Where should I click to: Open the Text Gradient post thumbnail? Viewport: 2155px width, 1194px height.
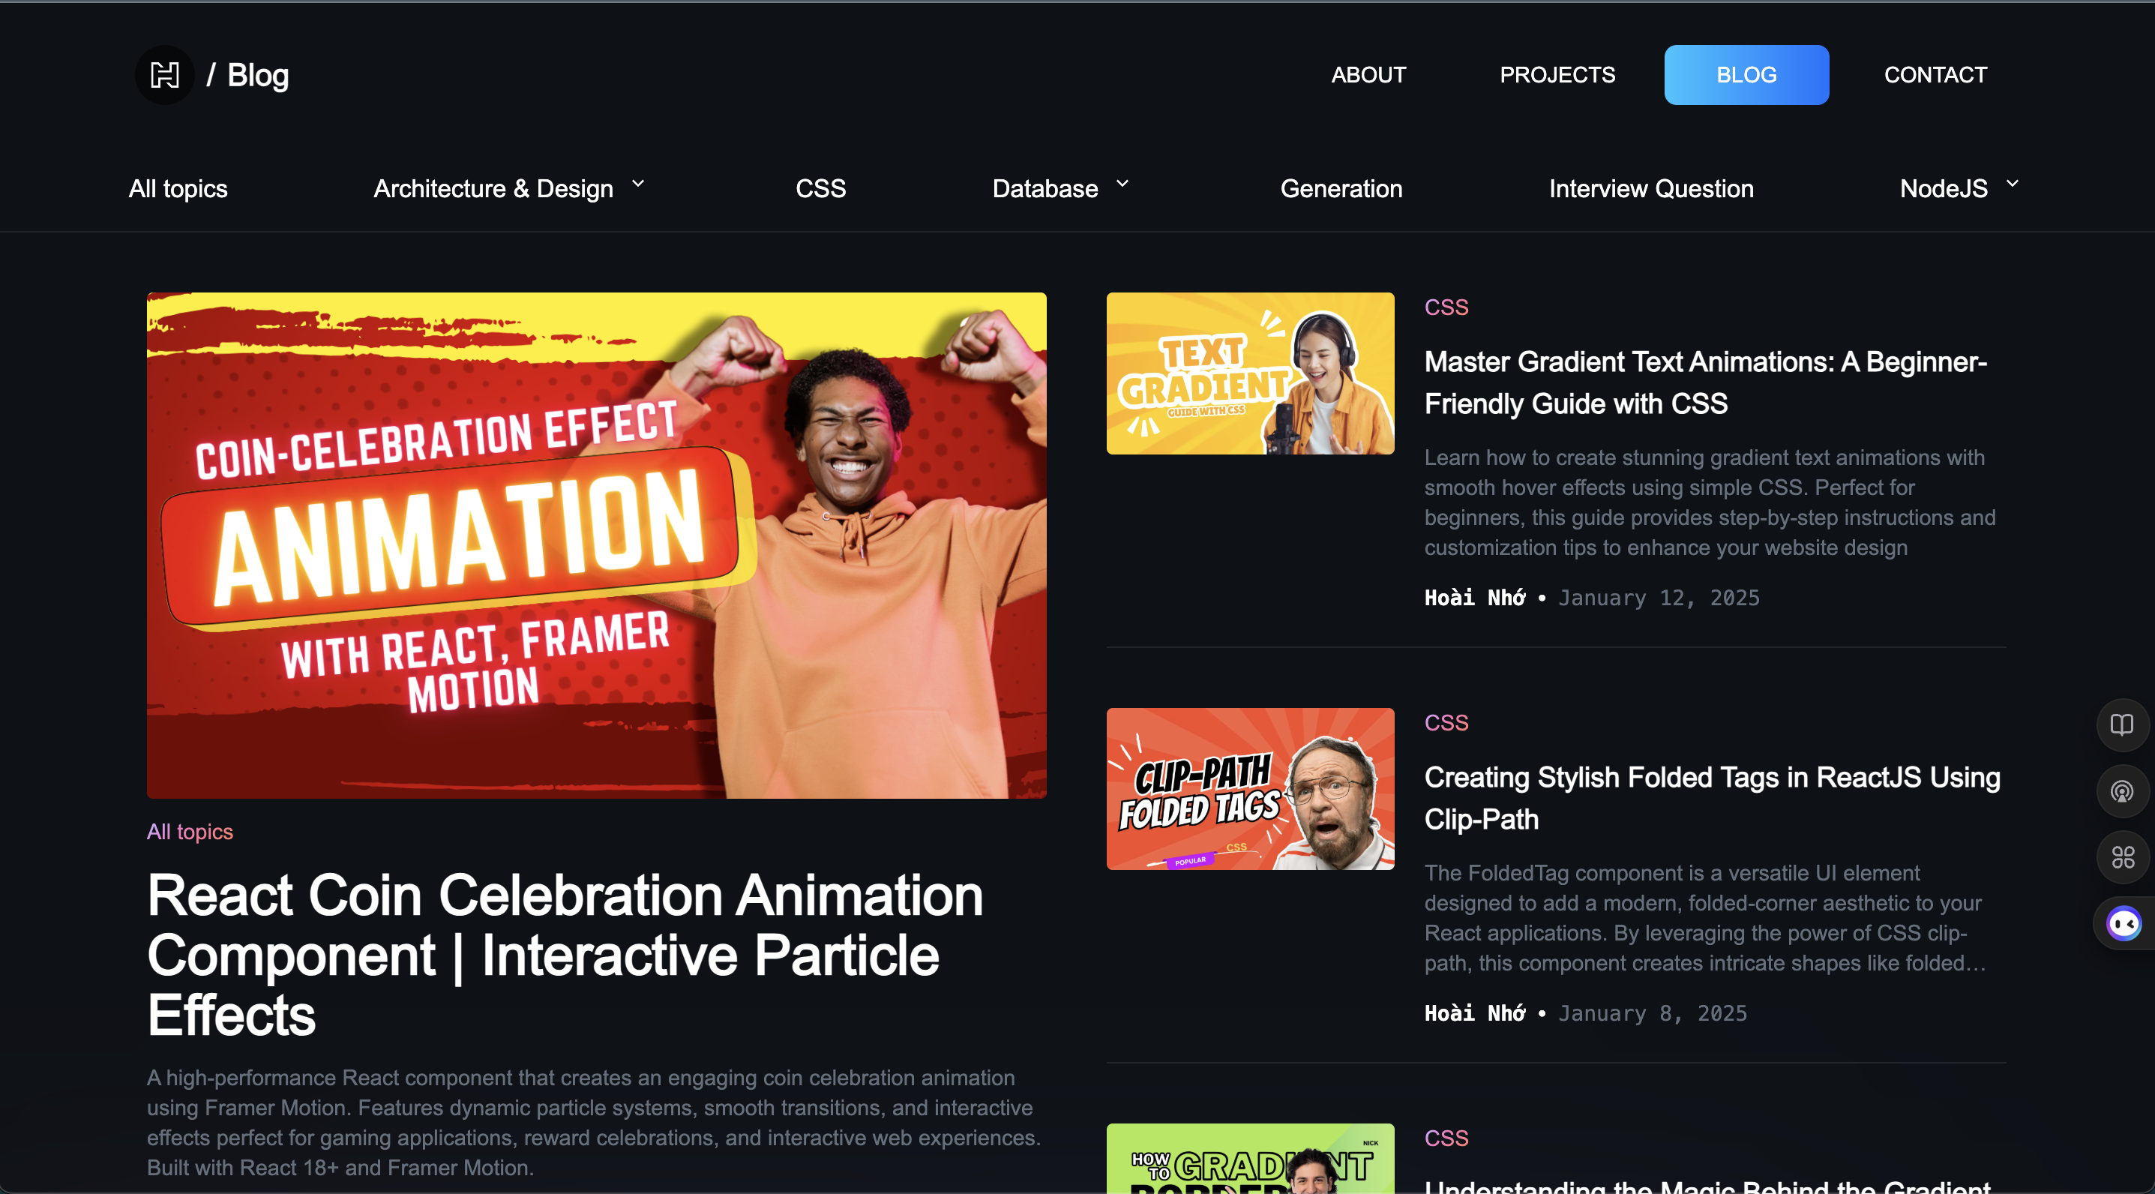point(1250,374)
